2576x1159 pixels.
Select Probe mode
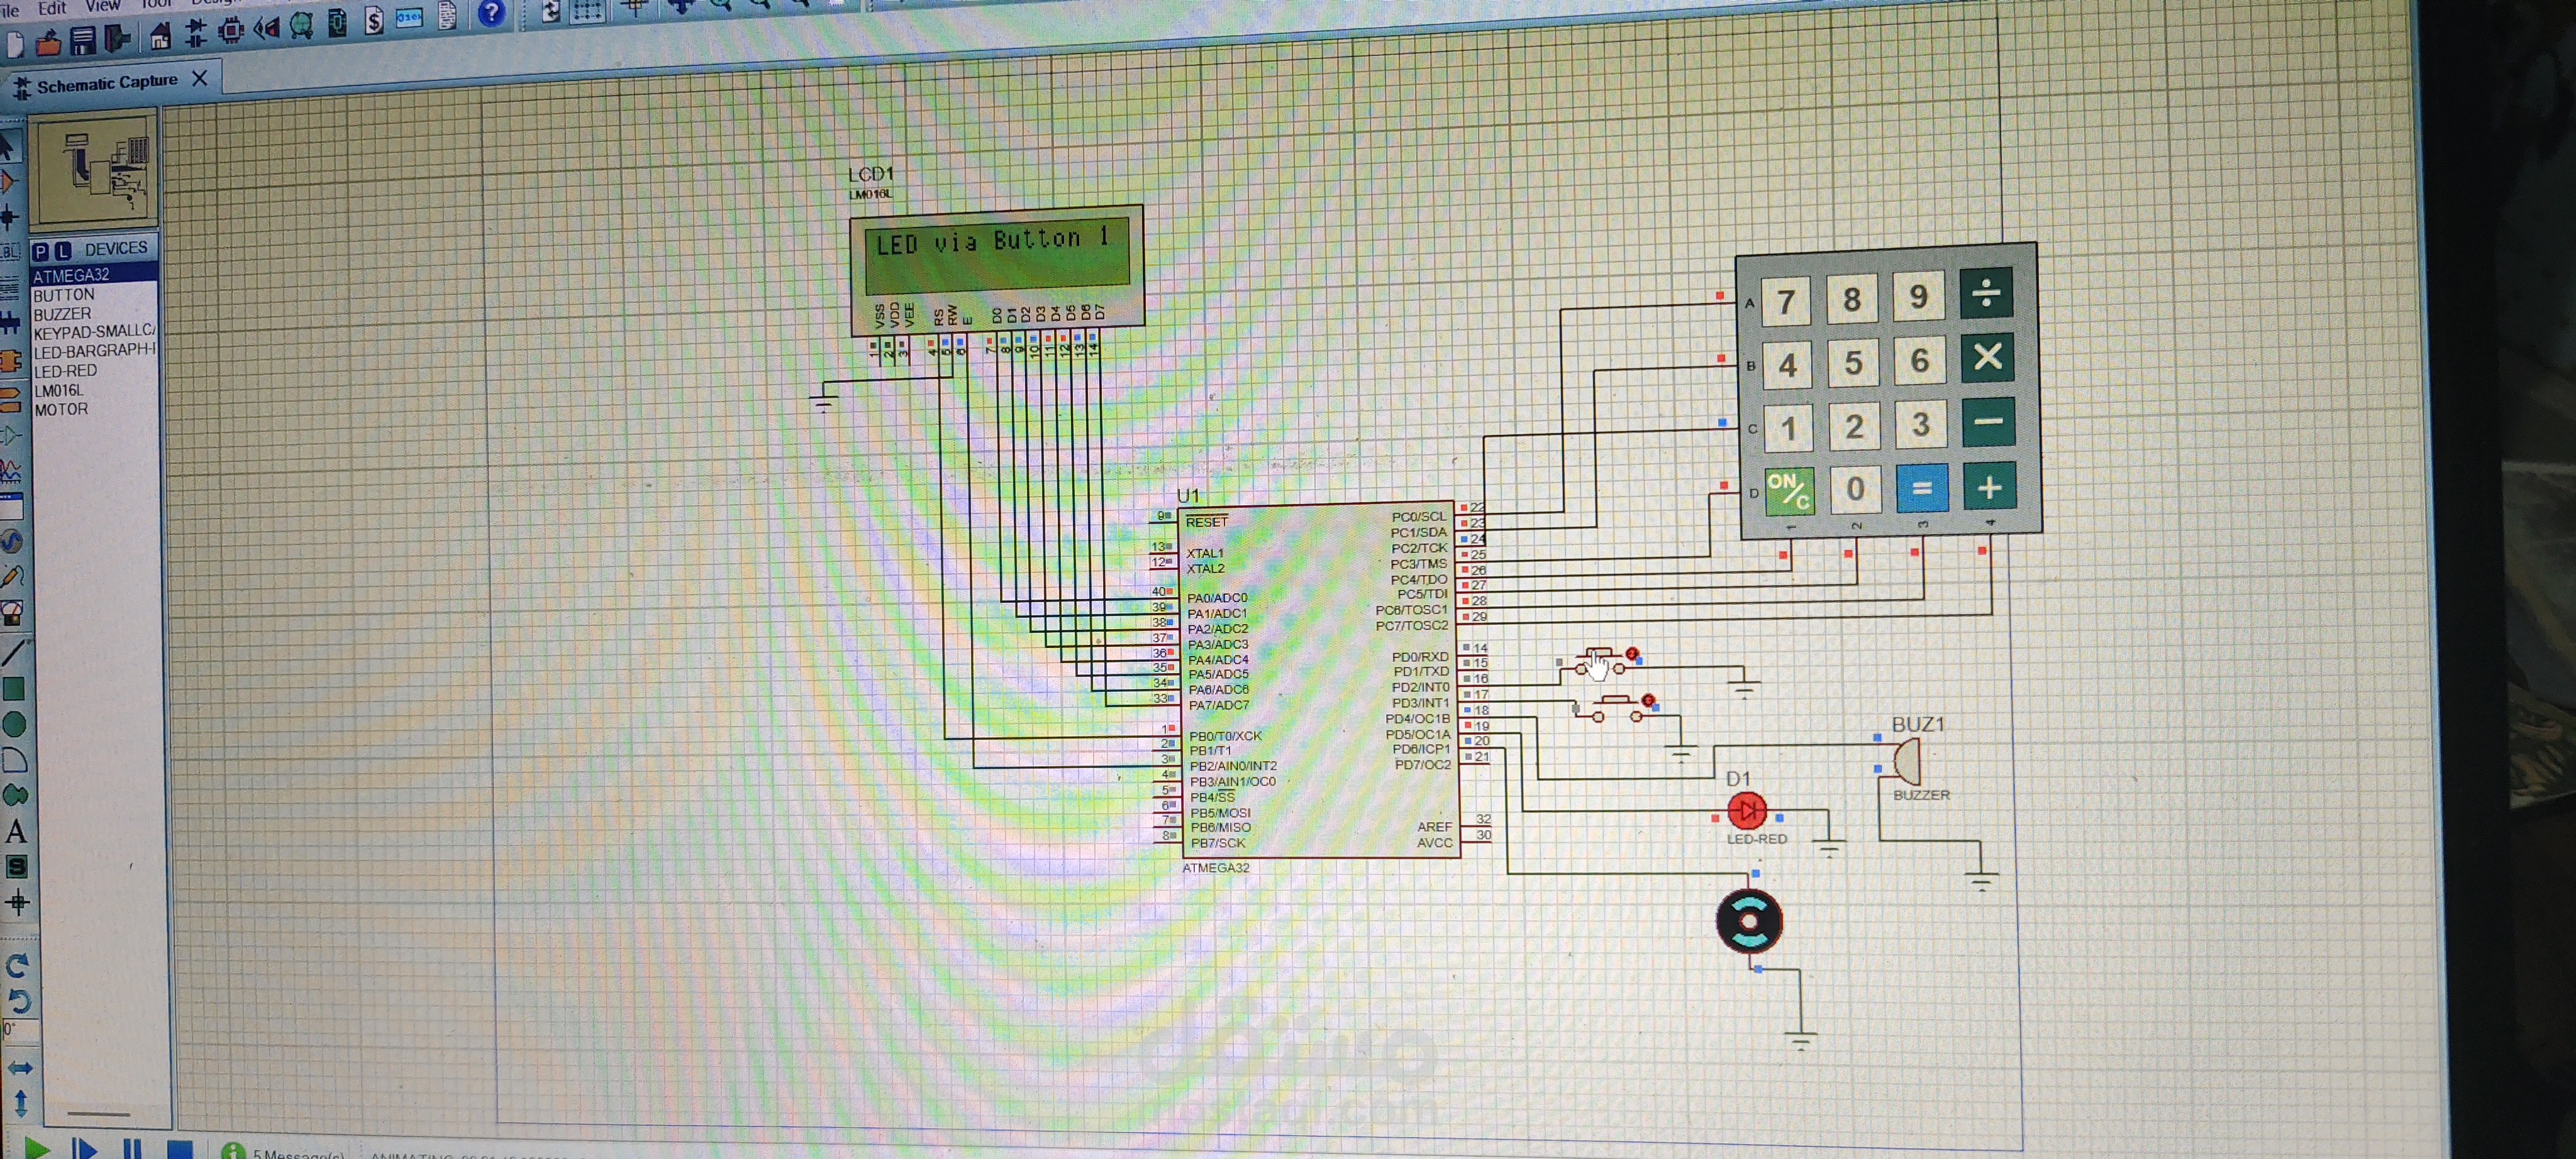click(12, 576)
